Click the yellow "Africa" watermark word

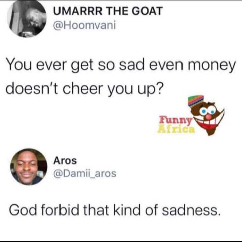pyautogui.click(x=176, y=129)
